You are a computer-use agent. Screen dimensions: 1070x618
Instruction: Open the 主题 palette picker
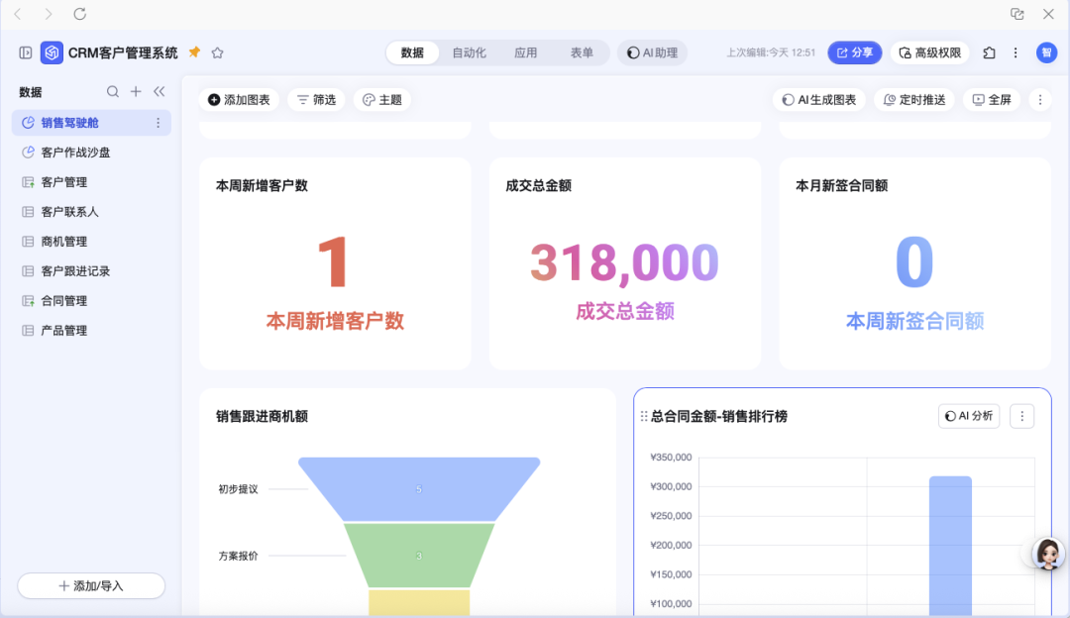(381, 100)
